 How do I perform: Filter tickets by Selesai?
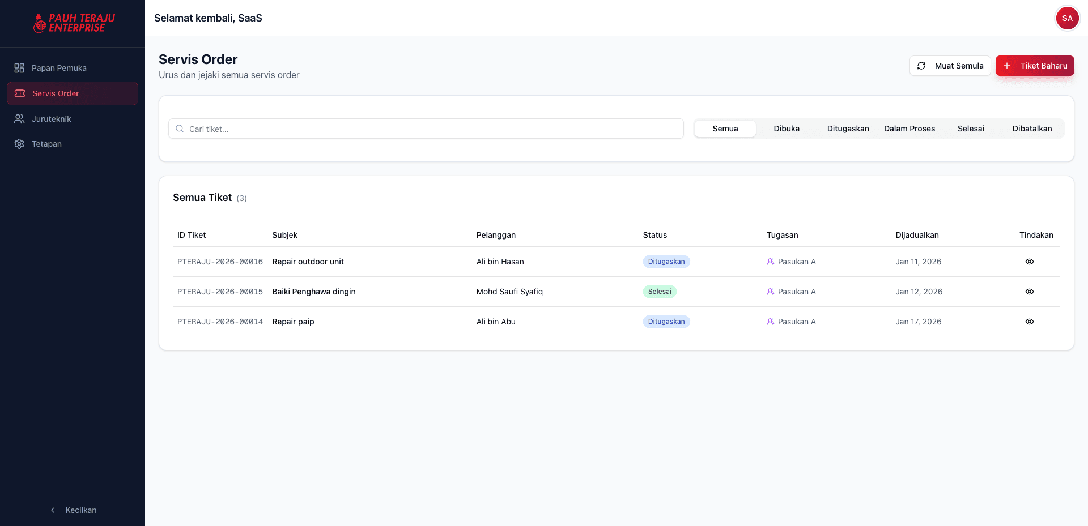click(x=971, y=129)
